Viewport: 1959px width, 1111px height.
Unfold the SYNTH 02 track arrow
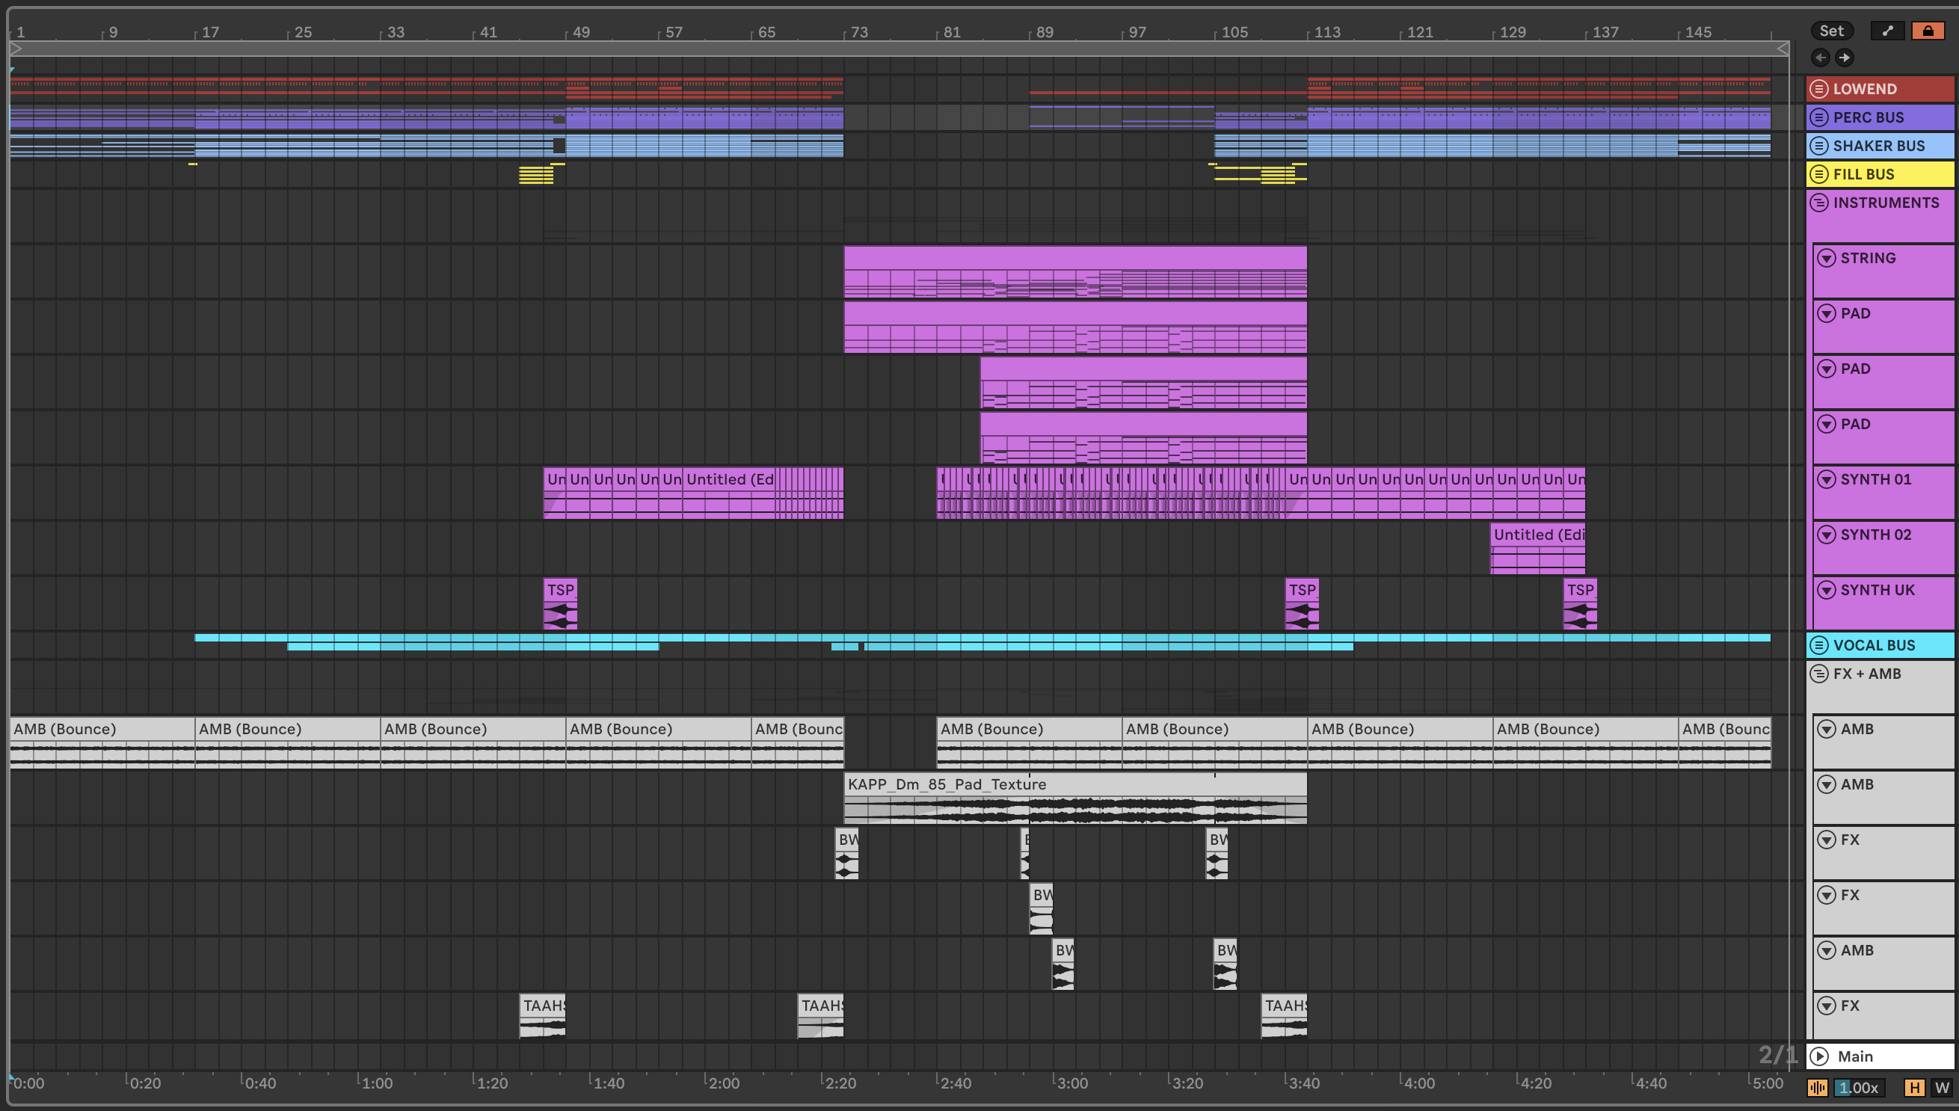point(1826,535)
